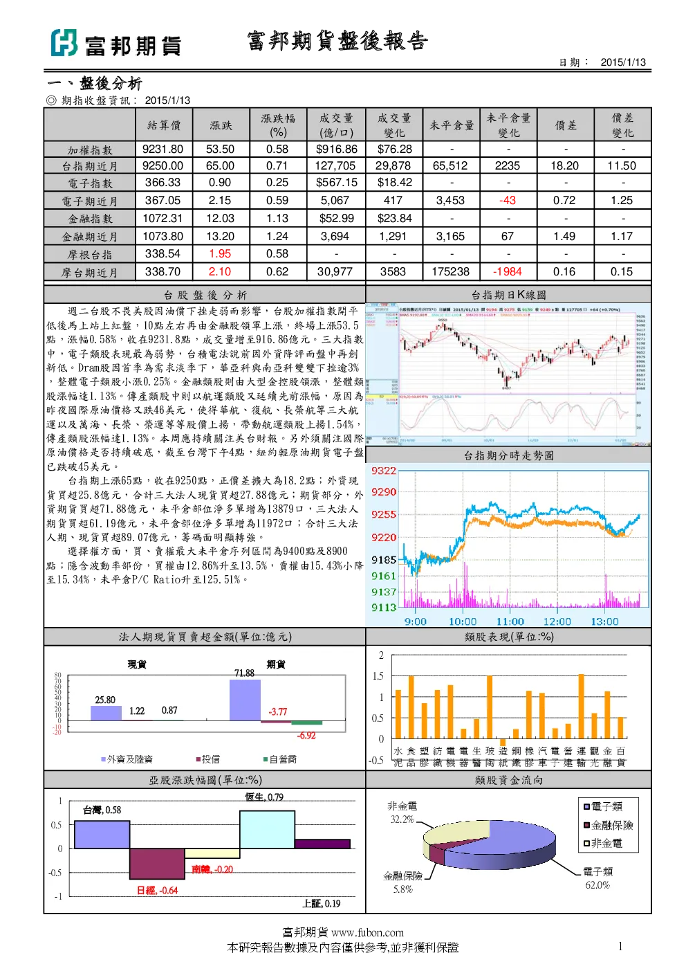686x971 pixels.
Task: Select the 自營商 legend marker
Action: pos(266,759)
